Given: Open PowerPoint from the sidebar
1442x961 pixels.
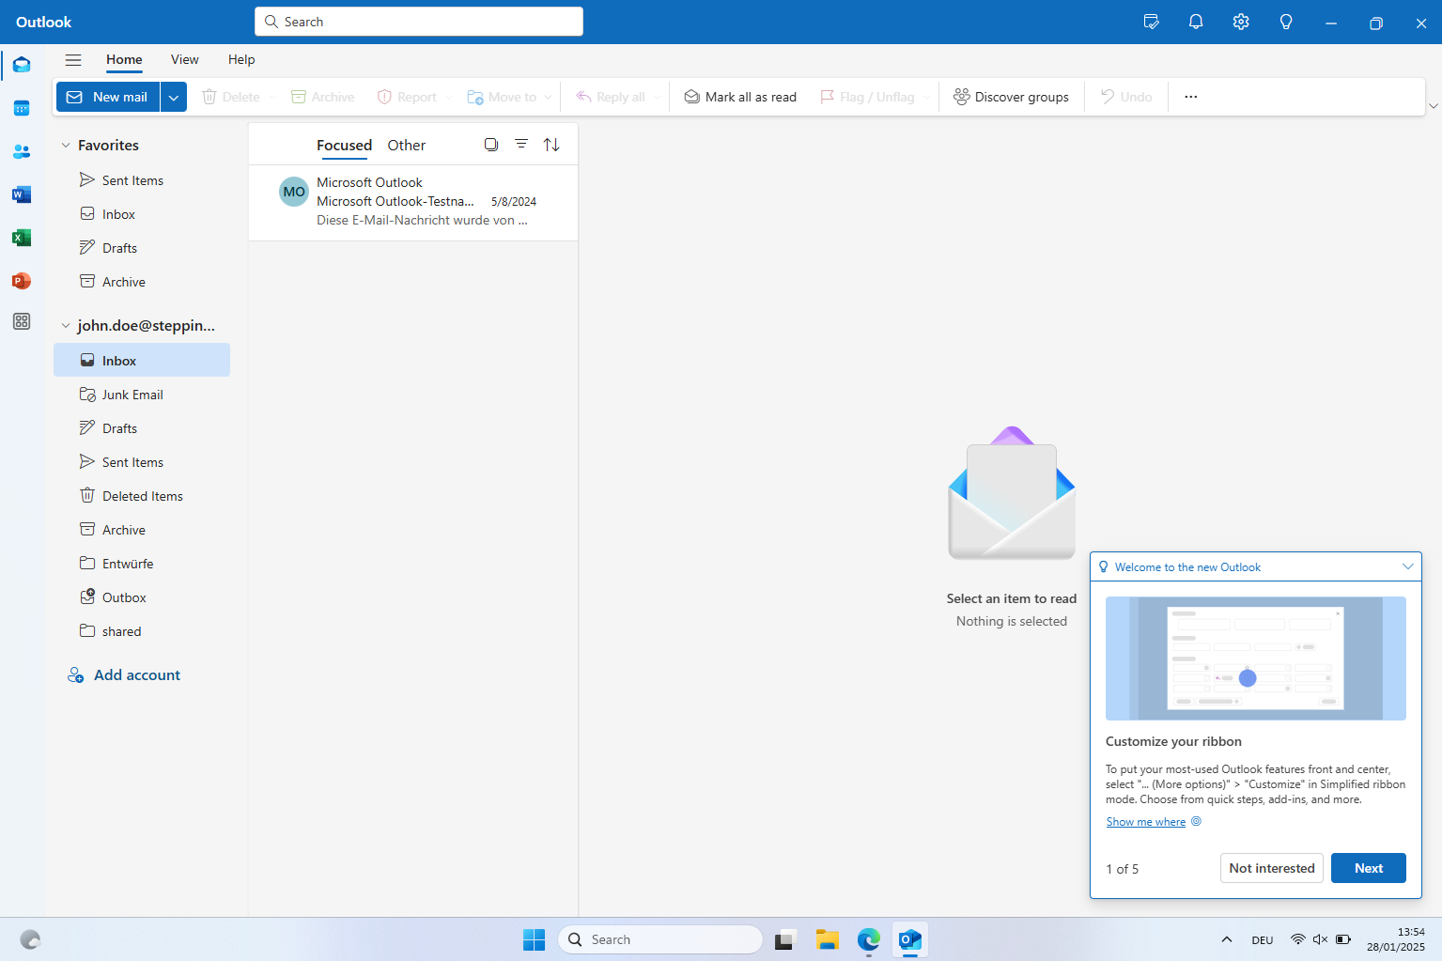Looking at the screenshot, I should point(22,281).
